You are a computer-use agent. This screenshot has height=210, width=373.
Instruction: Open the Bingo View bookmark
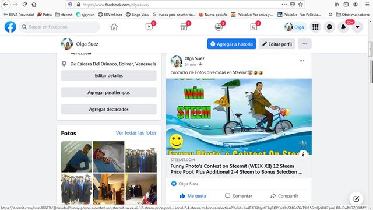click(138, 15)
